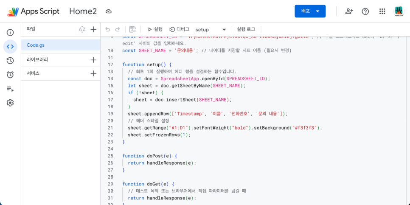Open the 실행 로그 execution log
The width and height of the screenshot is (410, 205).
tap(246, 29)
